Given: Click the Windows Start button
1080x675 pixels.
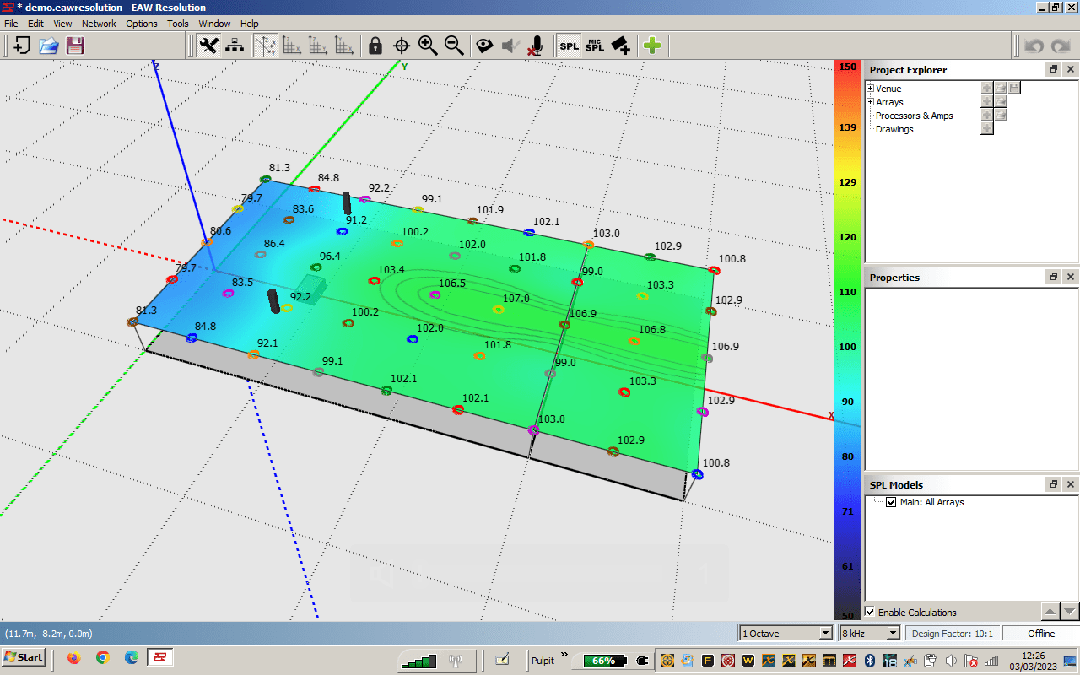Looking at the screenshot, I should click(x=24, y=657).
